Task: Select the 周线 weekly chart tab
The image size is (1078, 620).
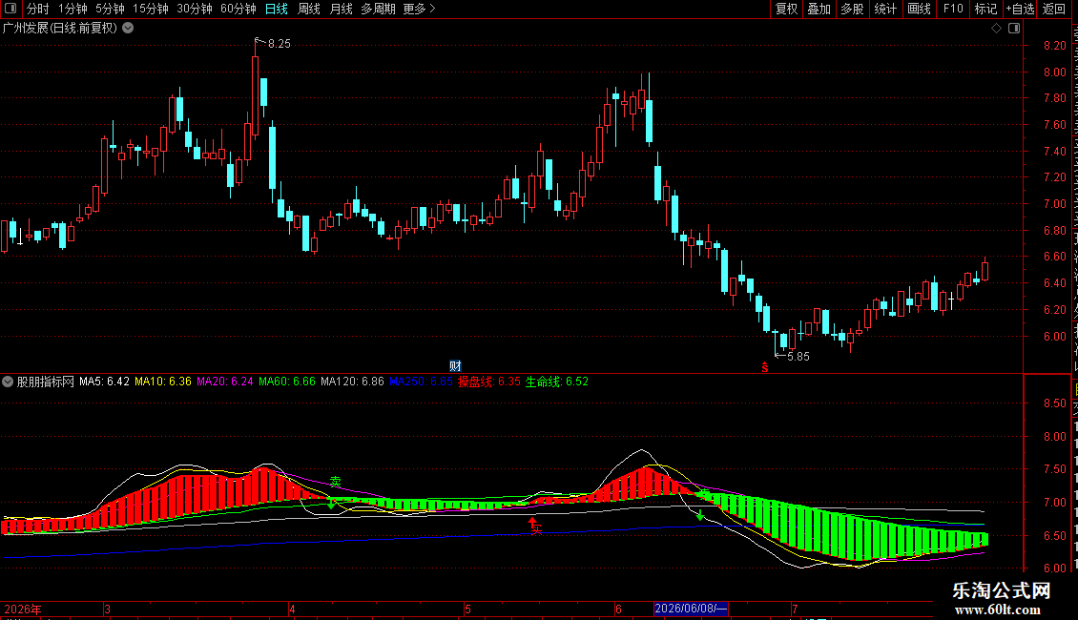Action: coord(309,9)
